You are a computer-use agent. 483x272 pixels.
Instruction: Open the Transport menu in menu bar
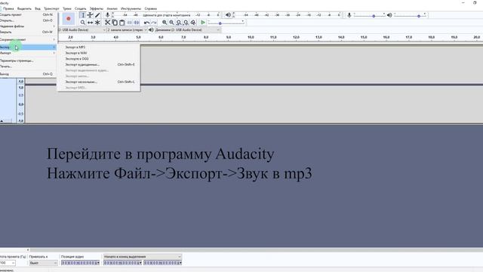[51, 8]
